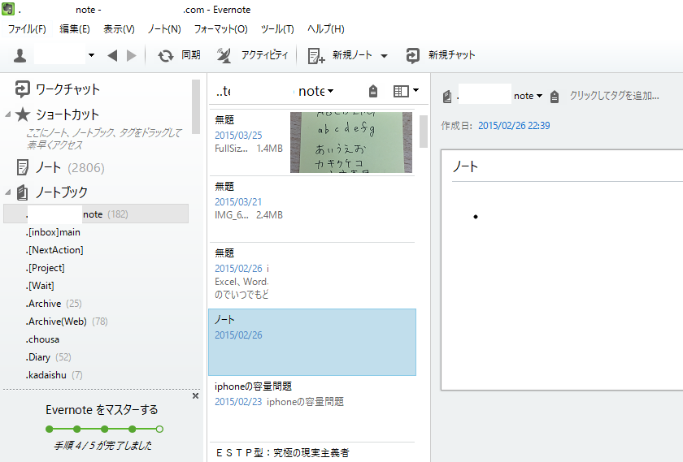Close the Evernote をマスターする panel
Image resolution: width=683 pixels, height=462 pixels.
pos(196,396)
